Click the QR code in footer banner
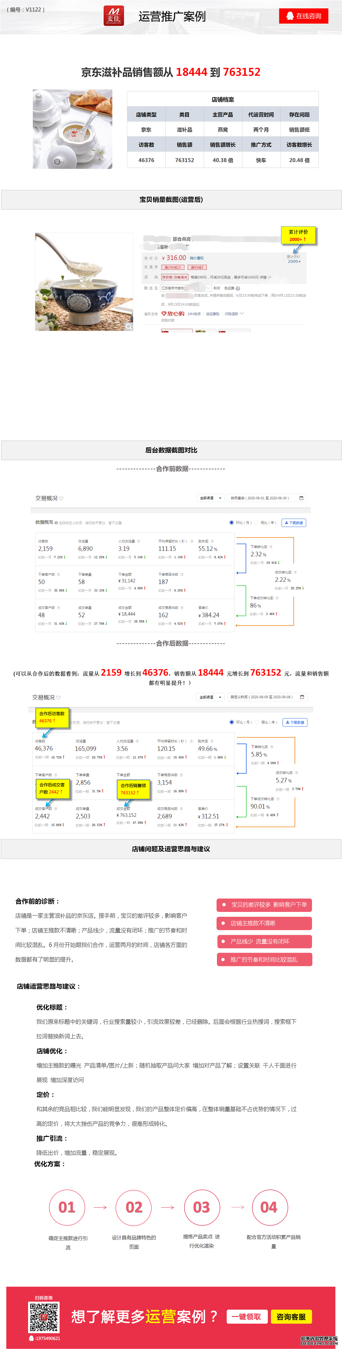 43,1317
